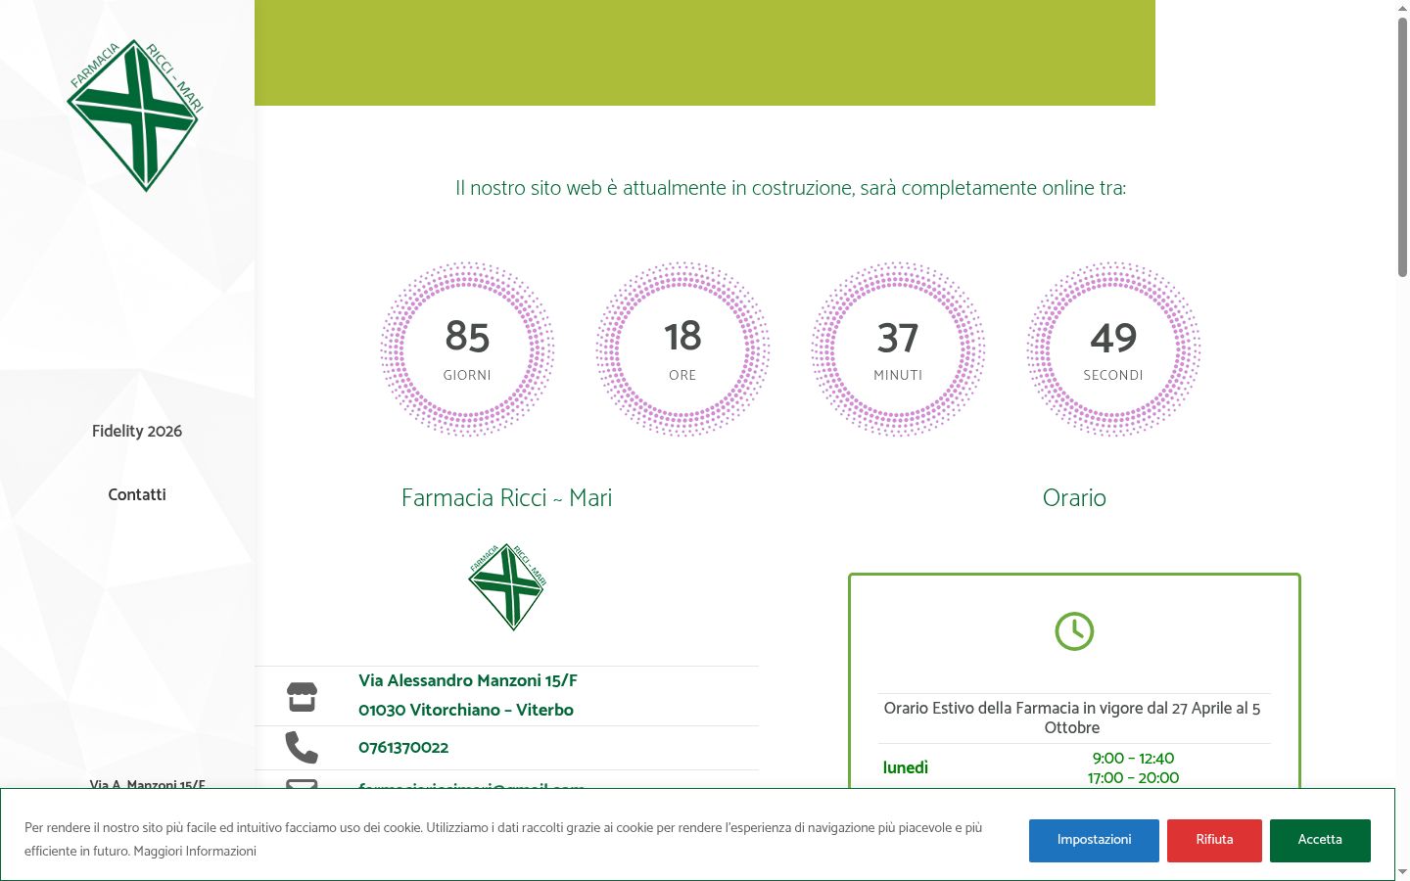Open cookie Impostazioni settings

[1094, 841]
